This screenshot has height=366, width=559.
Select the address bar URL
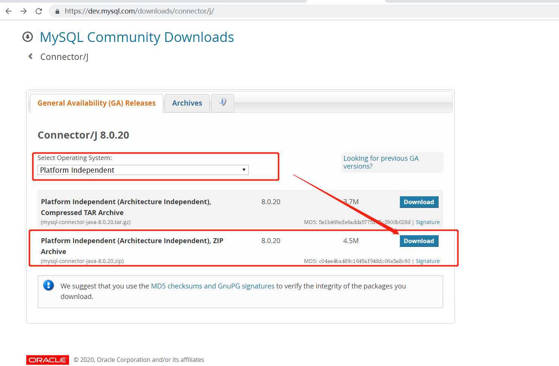coord(139,11)
